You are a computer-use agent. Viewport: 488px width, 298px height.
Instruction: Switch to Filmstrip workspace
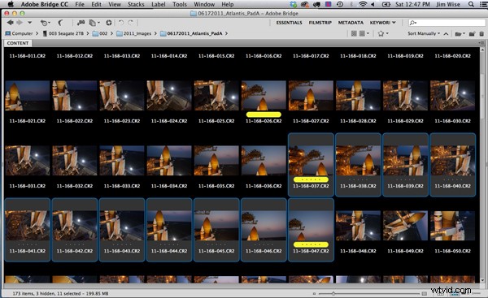(x=320, y=23)
